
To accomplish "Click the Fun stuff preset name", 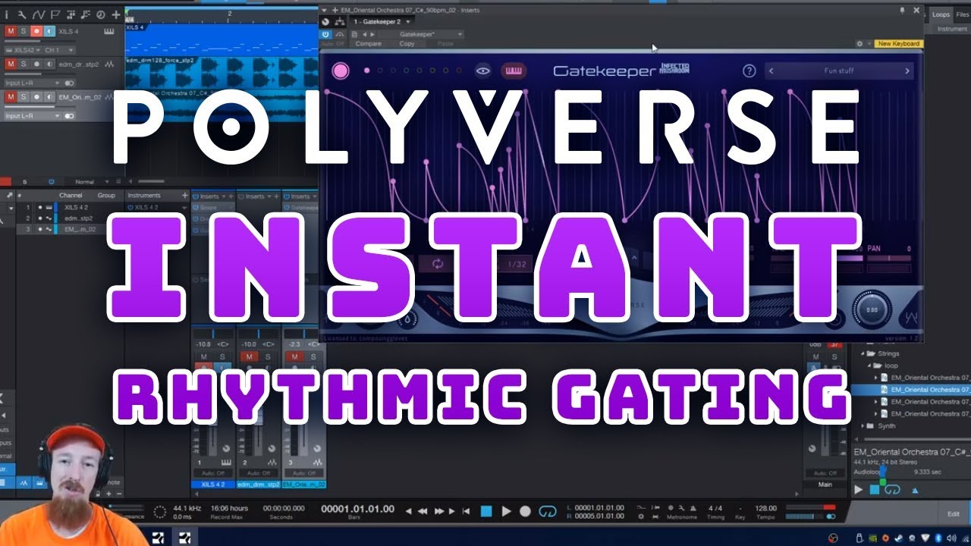I will pyautogui.click(x=839, y=71).
